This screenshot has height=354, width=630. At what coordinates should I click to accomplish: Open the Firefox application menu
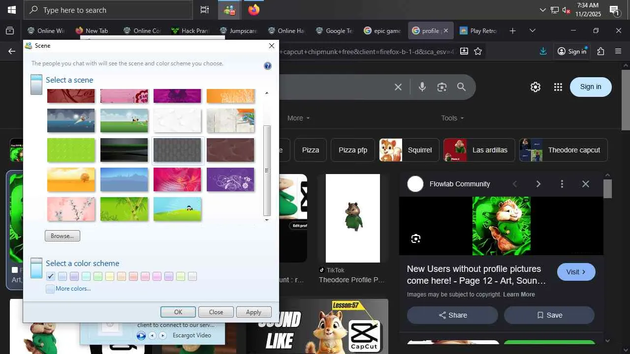point(619,51)
